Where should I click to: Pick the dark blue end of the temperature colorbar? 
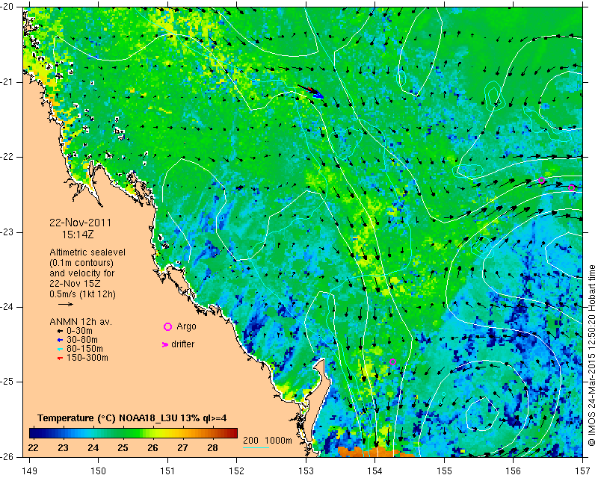(x=34, y=433)
